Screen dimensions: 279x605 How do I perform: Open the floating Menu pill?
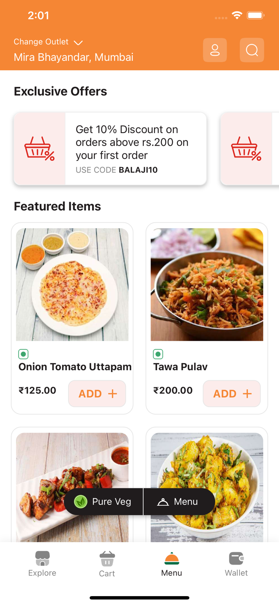pyautogui.click(x=179, y=501)
